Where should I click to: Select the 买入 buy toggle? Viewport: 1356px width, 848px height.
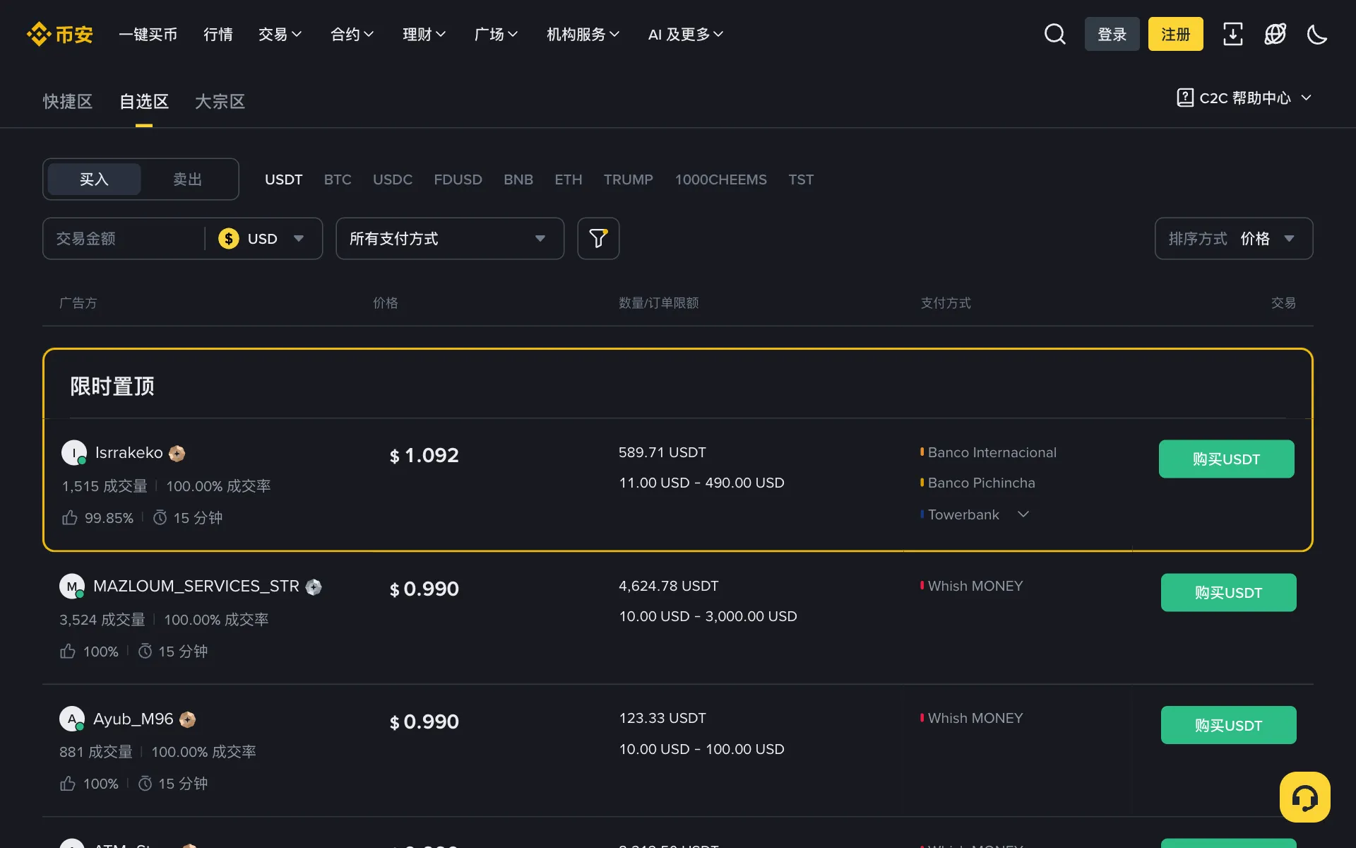(94, 179)
